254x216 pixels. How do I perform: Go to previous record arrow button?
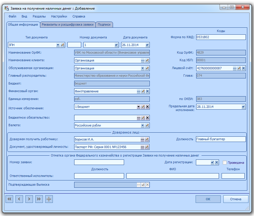pyautogui.click(x=19, y=199)
